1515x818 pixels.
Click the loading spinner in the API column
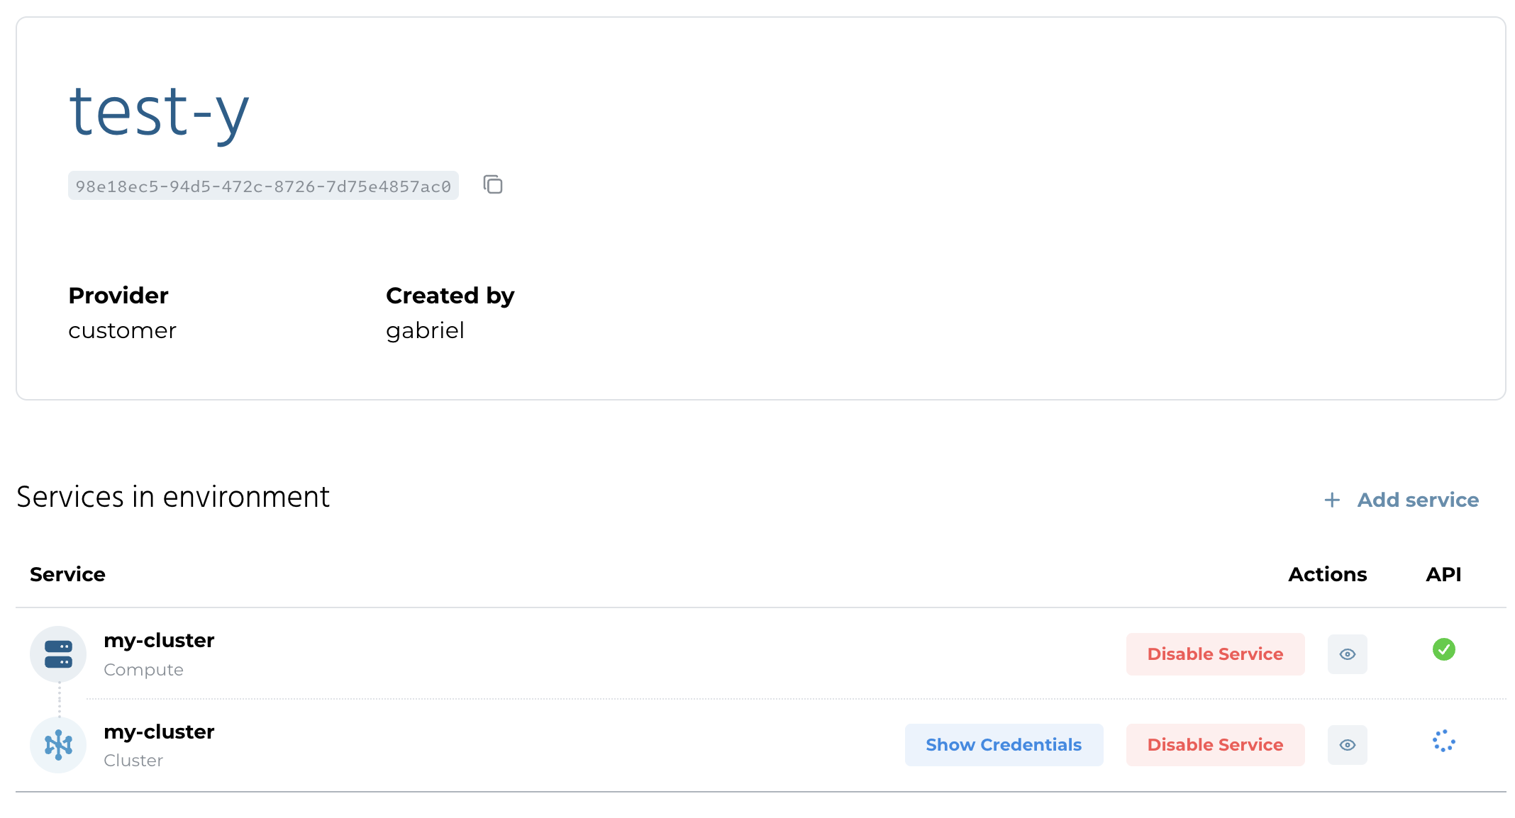coord(1443,741)
